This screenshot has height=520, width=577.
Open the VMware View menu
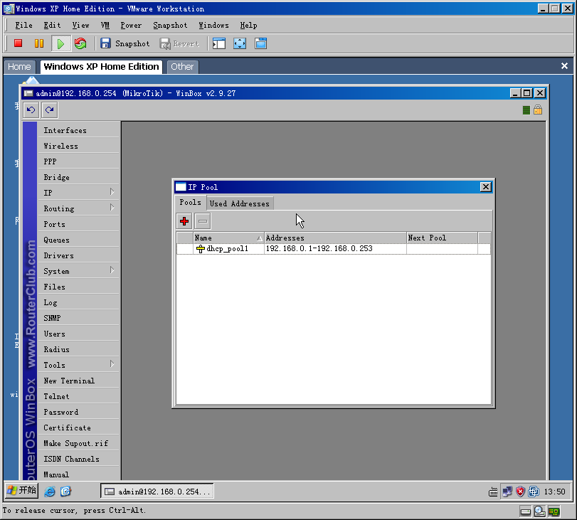80,26
